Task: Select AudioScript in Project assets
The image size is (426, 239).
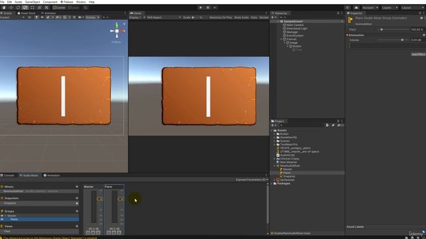Action: pyautogui.click(x=287, y=155)
